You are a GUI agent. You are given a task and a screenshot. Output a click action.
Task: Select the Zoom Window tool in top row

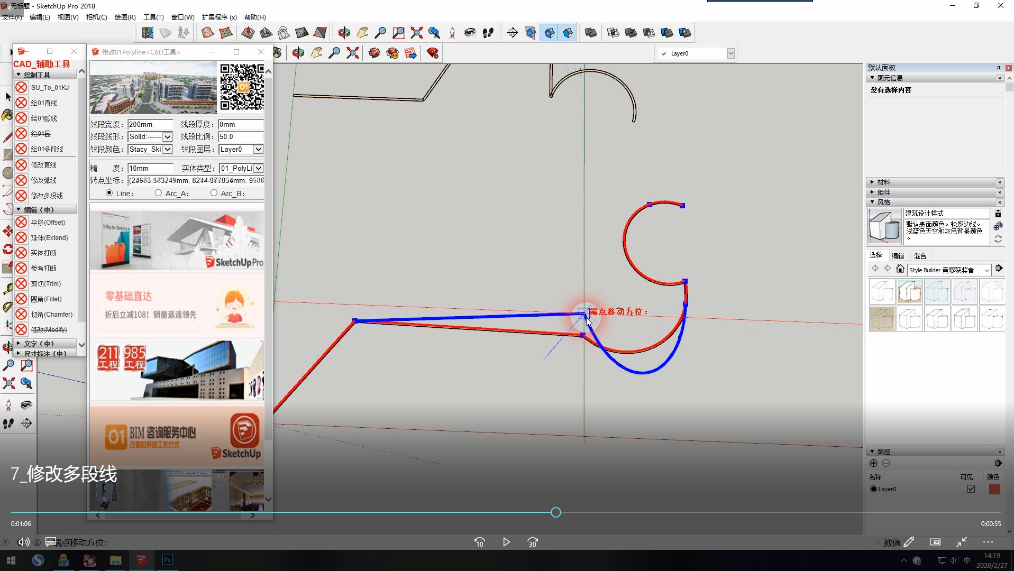[398, 33]
